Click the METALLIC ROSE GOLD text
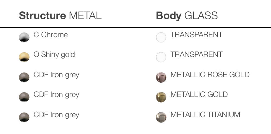This screenshot has width=271, height=134. click(x=210, y=75)
